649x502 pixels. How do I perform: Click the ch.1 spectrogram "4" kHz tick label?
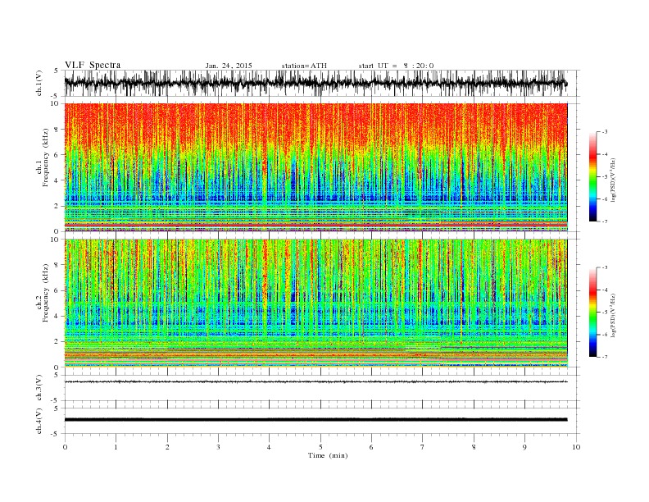click(57, 180)
